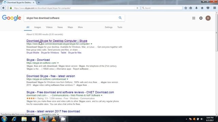Image resolution: width=218 pixels, height=122 pixels.
Task: Switch to Images results tab
Action: (37, 27)
